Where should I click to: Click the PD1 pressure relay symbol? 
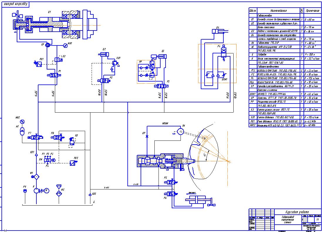[38, 64]
